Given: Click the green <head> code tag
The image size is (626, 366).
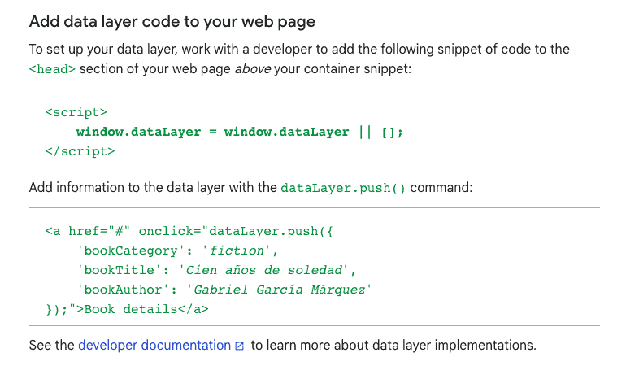Looking at the screenshot, I should coord(52,69).
